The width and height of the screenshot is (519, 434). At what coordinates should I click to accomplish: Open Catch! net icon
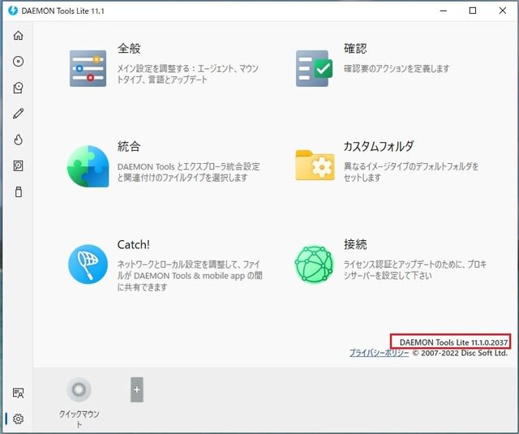coord(88,264)
